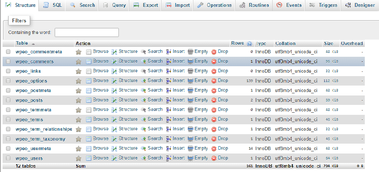Open the wpeo_posts table name link
Image resolution: width=379 pixels, height=172 pixels.
29,100
